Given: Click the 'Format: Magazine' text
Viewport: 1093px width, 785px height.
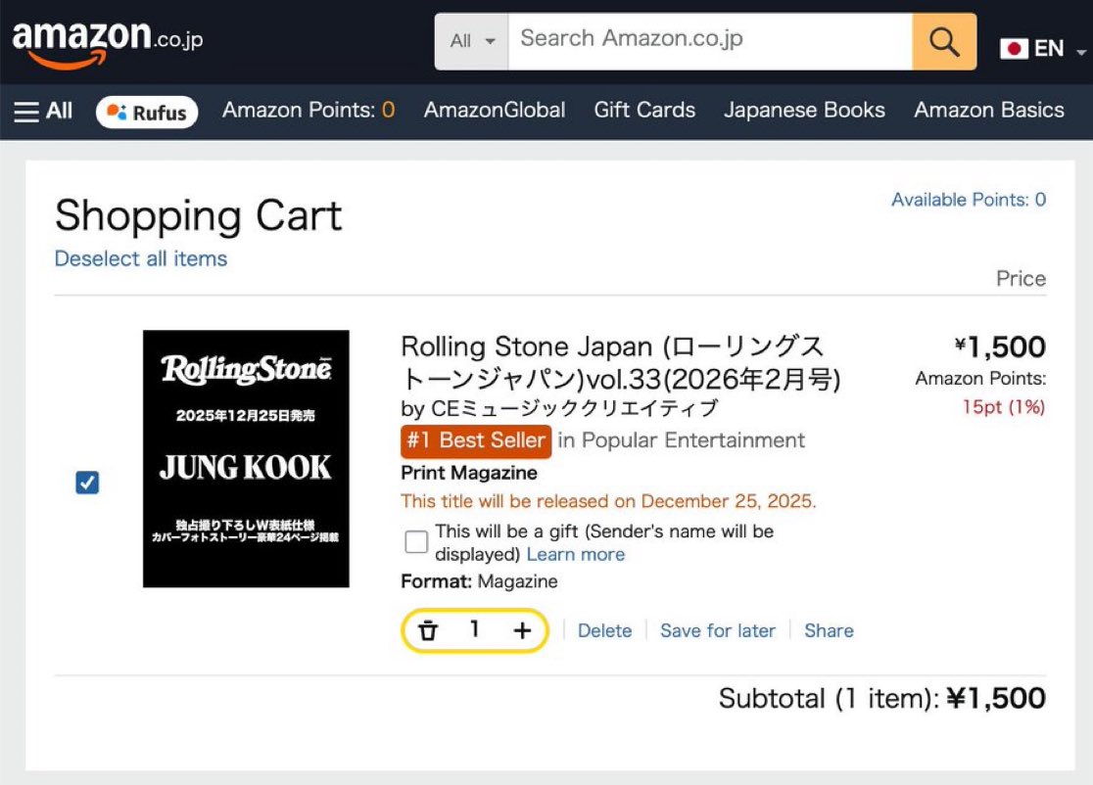Looking at the screenshot, I should coord(479,581).
